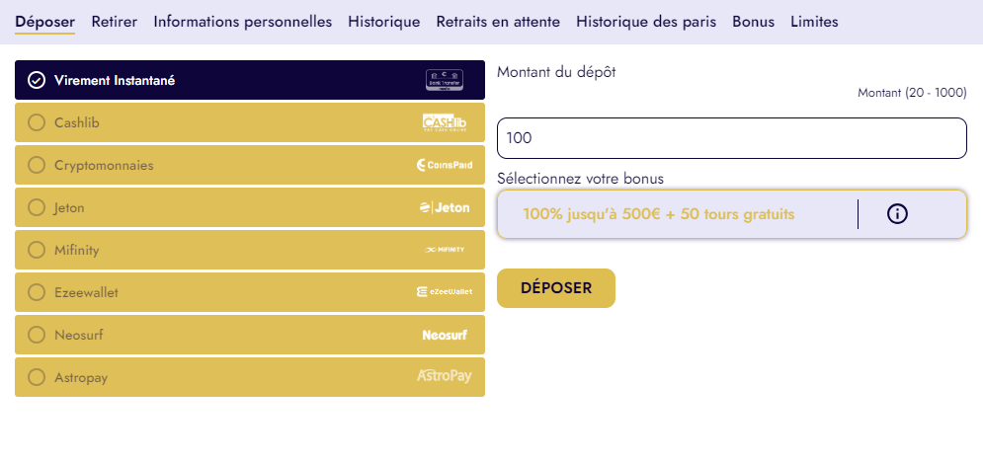Click the CoinsPaid logo icon
This screenshot has height=462, width=983.
pos(444,165)
